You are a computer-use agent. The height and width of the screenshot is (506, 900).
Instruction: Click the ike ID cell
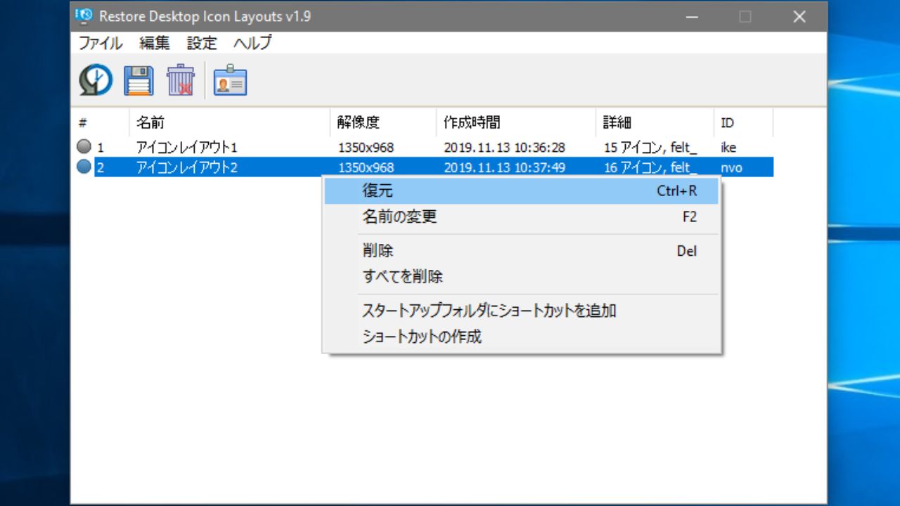tap(728, 148)
